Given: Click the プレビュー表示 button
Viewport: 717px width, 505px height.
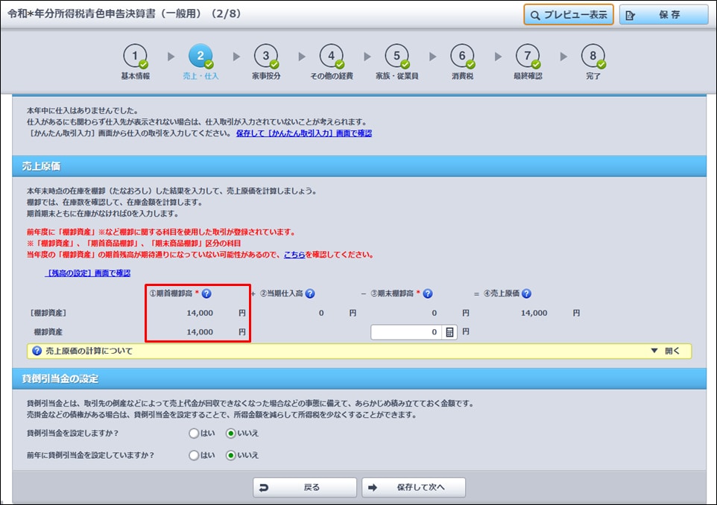Looking at the screenshot, I should coord(568,15).
